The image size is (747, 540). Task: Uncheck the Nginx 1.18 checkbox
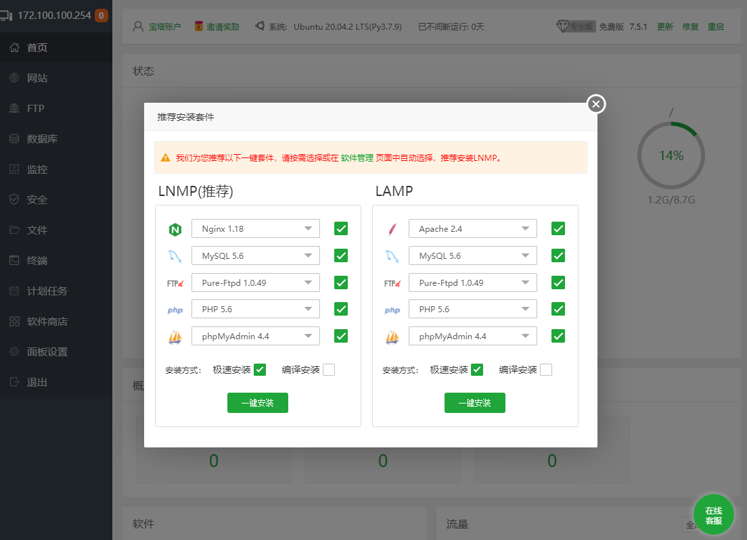tap(341, 228)
